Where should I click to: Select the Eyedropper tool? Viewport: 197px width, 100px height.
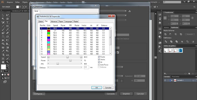3,51
